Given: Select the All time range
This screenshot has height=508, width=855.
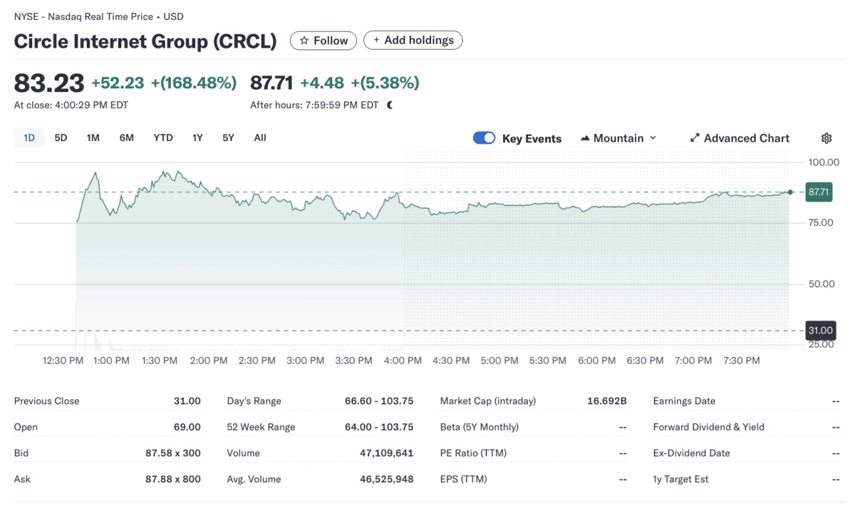Looking at the screenshot, I should pos(260,138).
